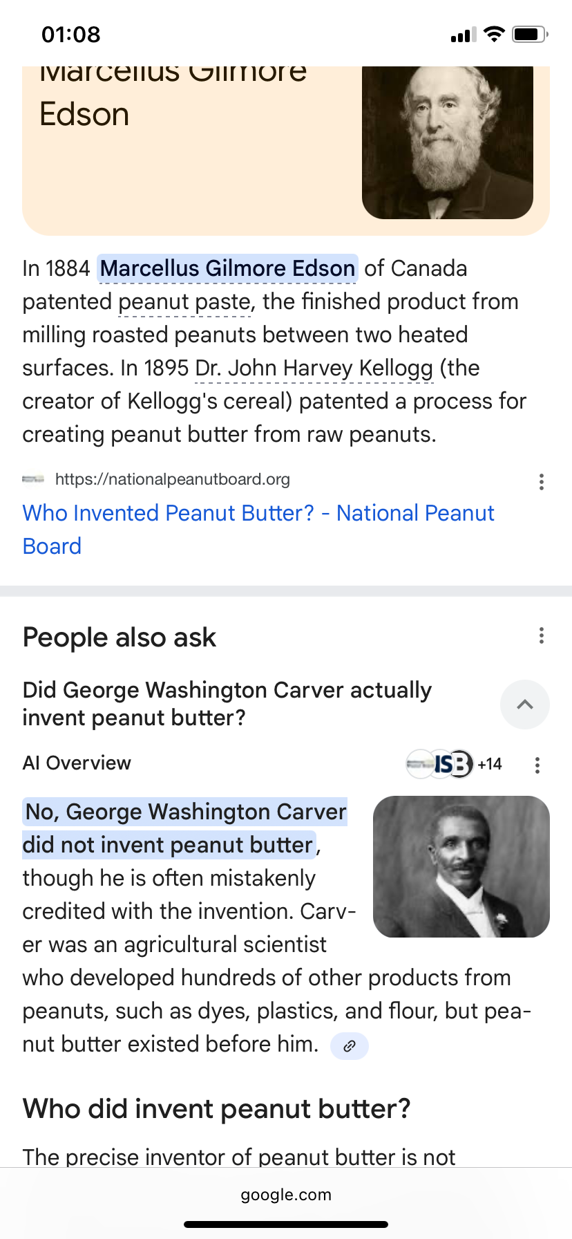Tap the AI Overview label

pyautogui.click(x=77, y=763)
